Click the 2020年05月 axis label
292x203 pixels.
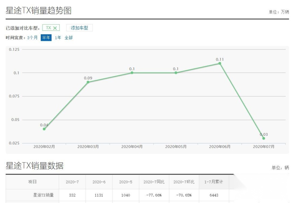point(176,147)
